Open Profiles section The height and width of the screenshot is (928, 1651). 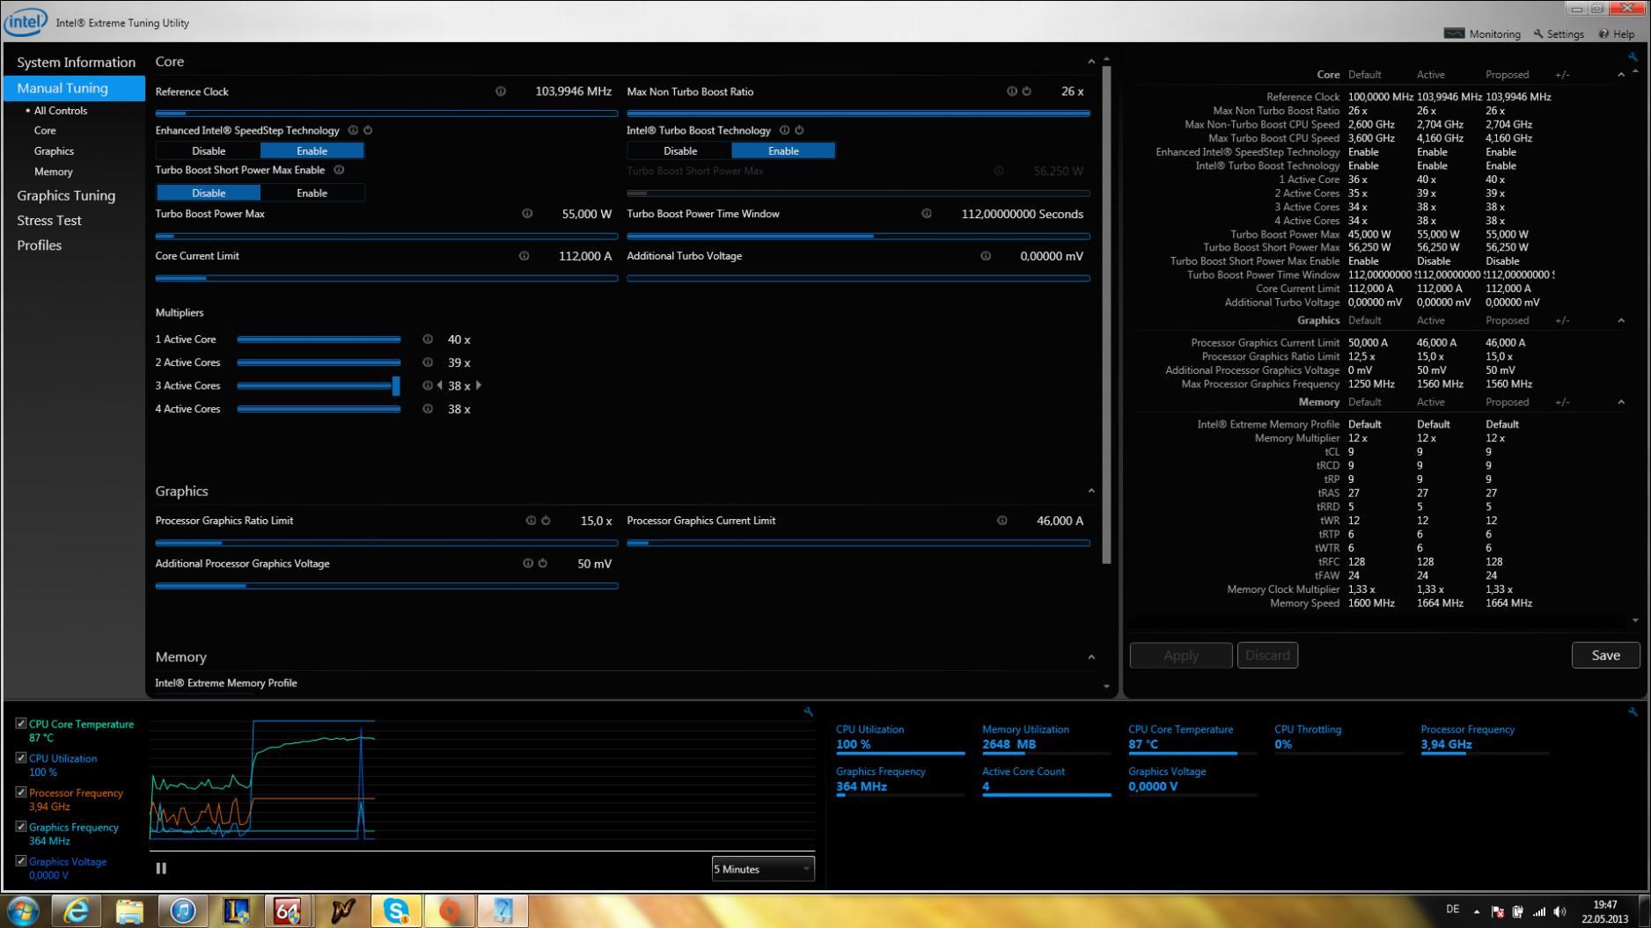pos(40,245)
